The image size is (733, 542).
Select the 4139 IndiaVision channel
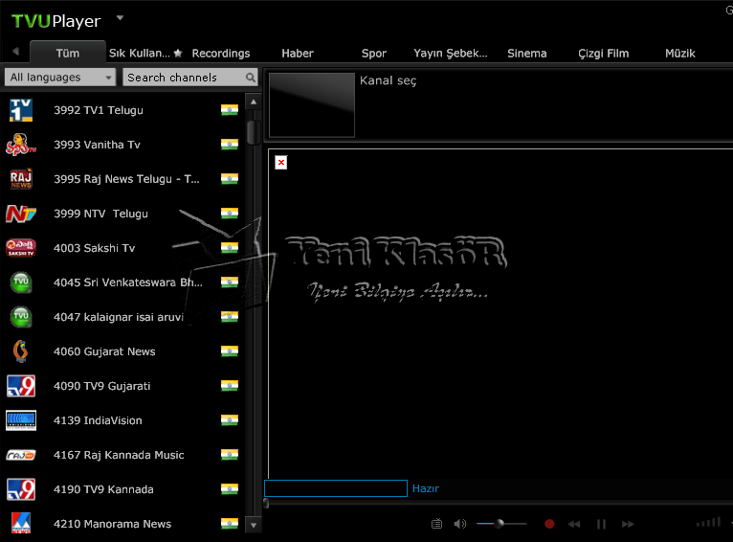[x=98, y=420]
